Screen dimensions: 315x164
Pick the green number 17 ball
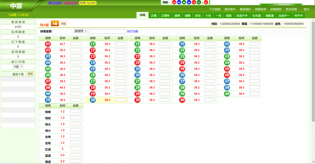pyautogui.click(x=93, y=81)
